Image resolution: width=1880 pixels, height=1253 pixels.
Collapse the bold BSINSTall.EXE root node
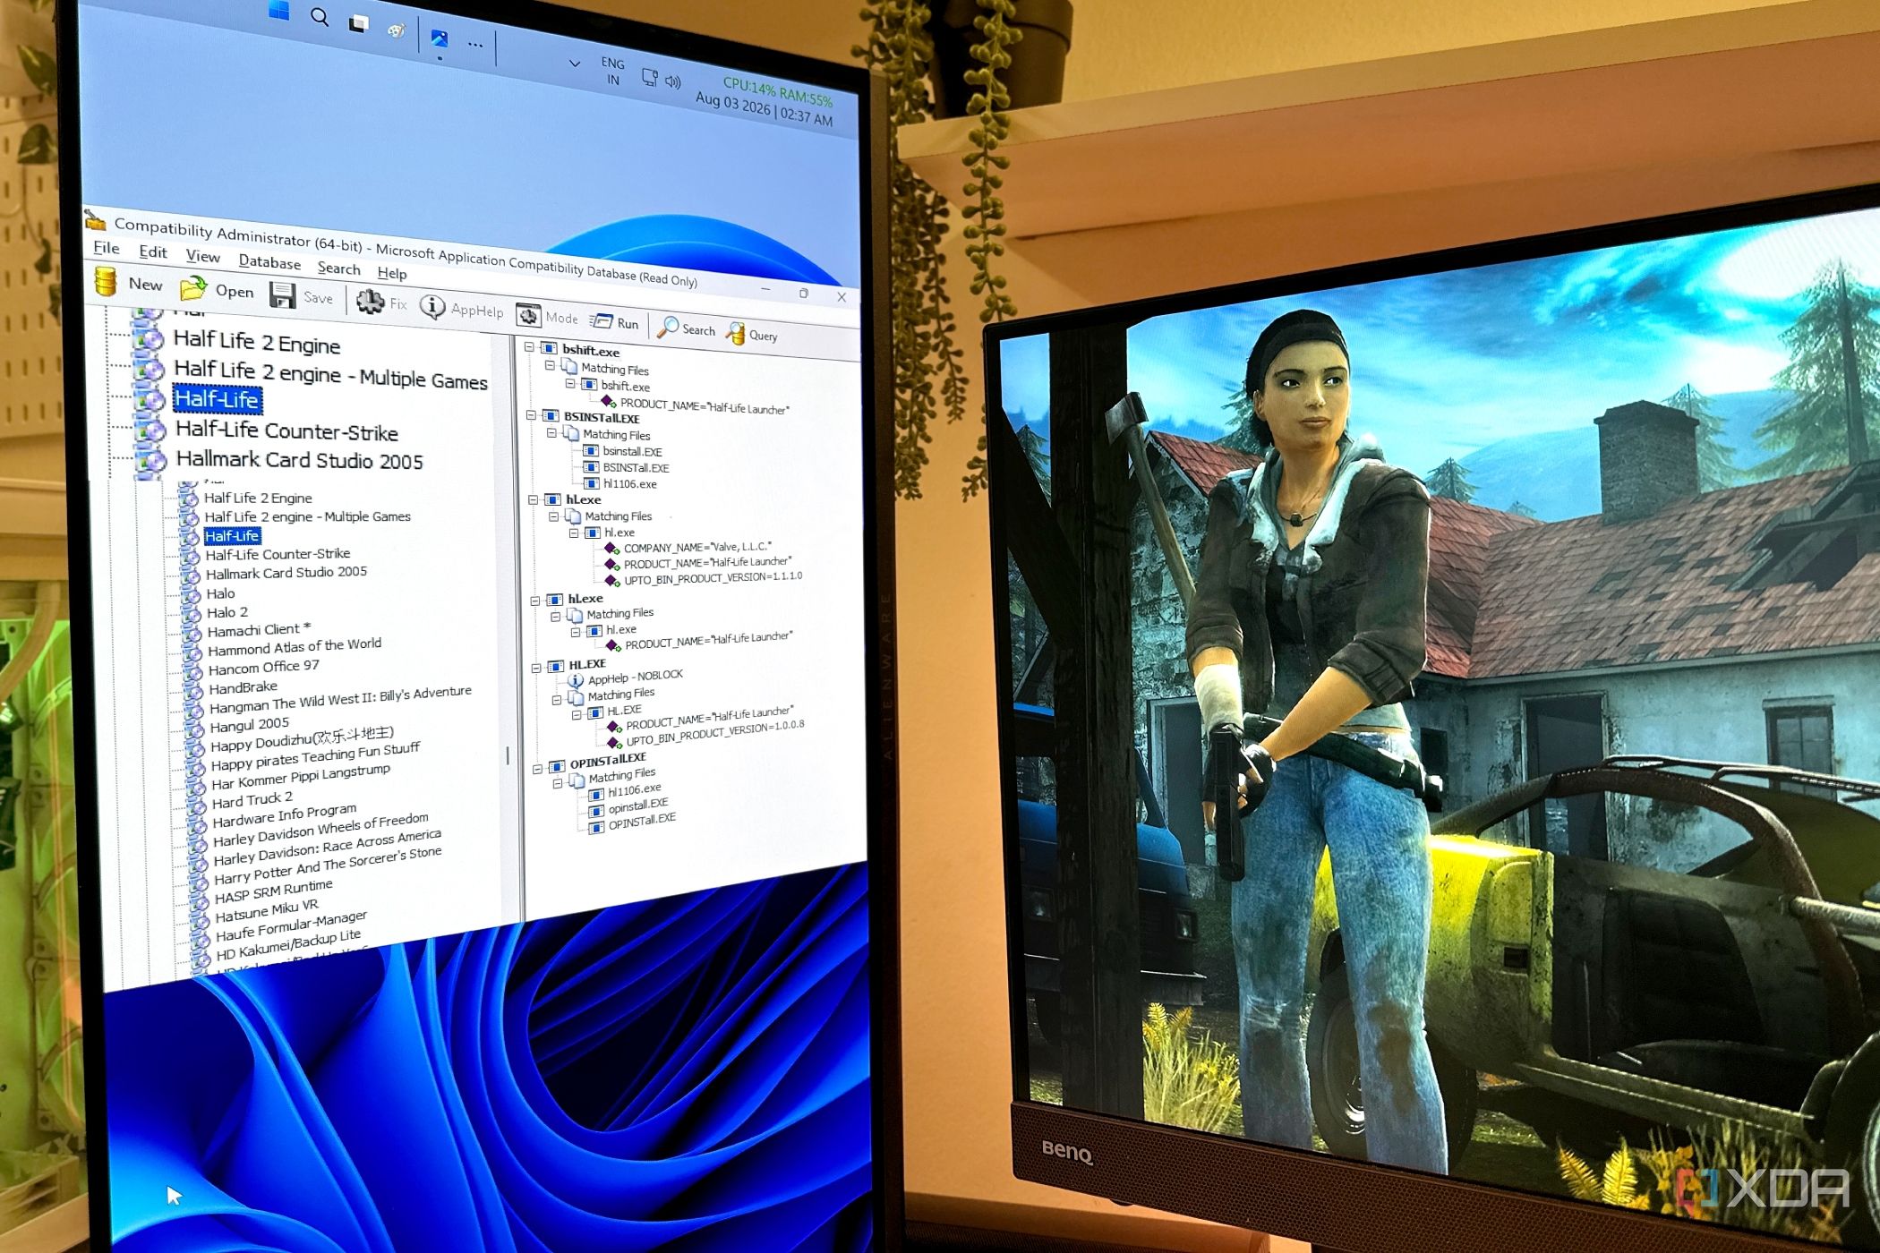(x=531, y=415)
